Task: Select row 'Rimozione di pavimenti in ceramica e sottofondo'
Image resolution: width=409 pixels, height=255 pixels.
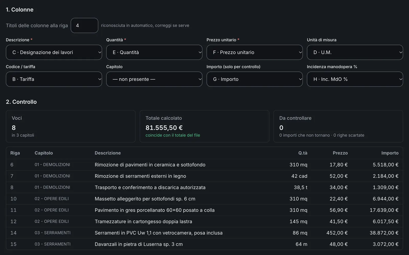Action: 204,165
